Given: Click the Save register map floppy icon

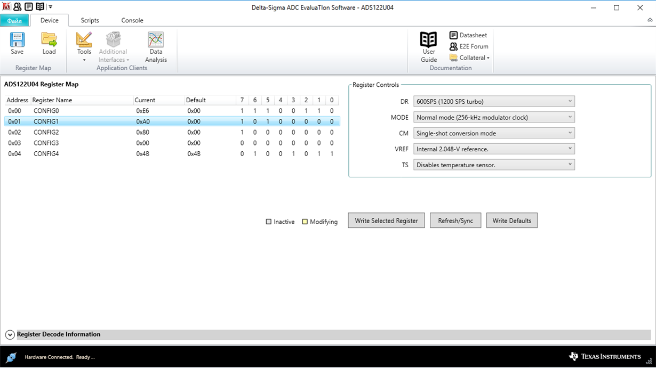Looking at the screenshot, I should 17,39.
